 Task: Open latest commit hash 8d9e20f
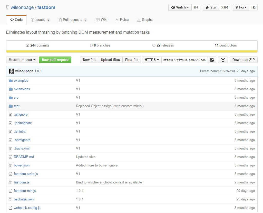pos(229,71)
